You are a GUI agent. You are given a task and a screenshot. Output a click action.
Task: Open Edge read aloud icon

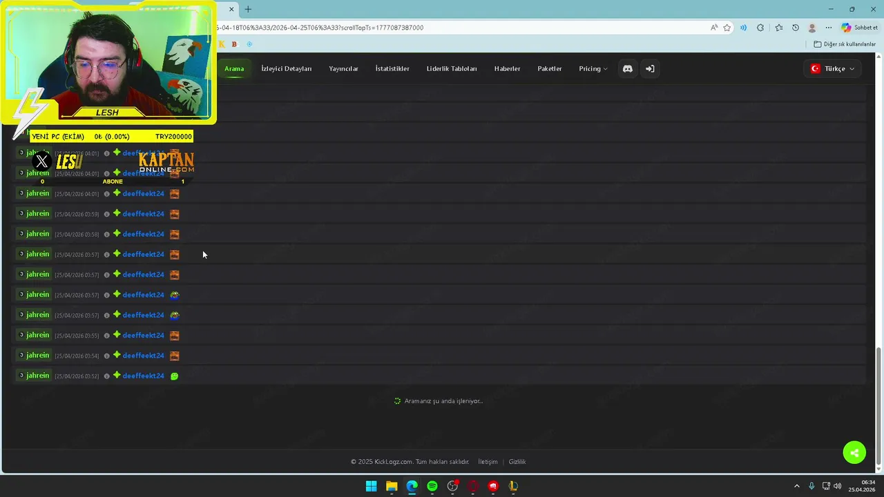pos(713,28)
